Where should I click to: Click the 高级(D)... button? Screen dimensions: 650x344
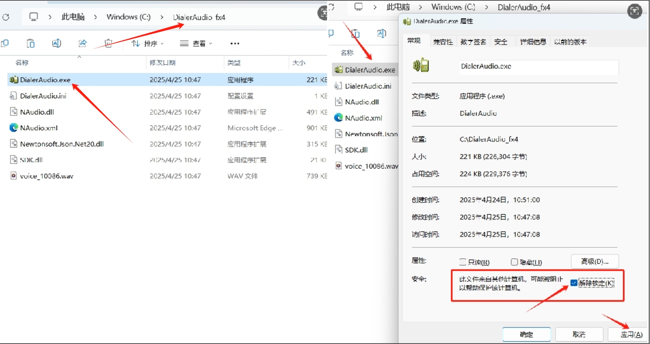point(595,261)
